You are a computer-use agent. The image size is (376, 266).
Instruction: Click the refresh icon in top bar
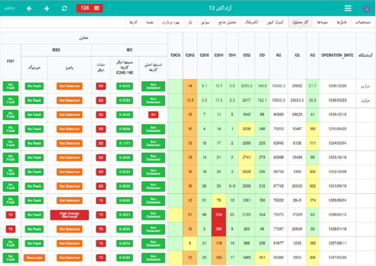click(64, 8)
